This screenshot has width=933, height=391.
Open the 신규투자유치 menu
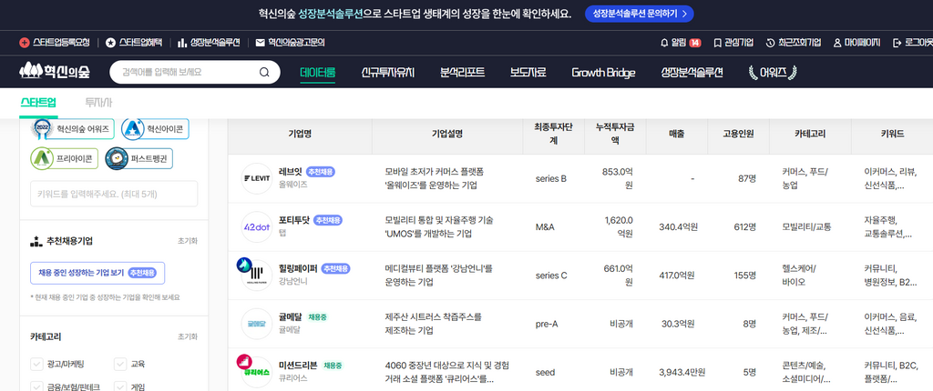point(387,73)
